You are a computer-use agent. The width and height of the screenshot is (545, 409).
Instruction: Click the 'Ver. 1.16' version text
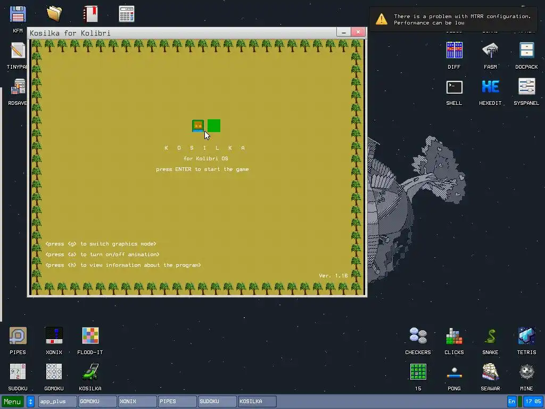point(333,275)
